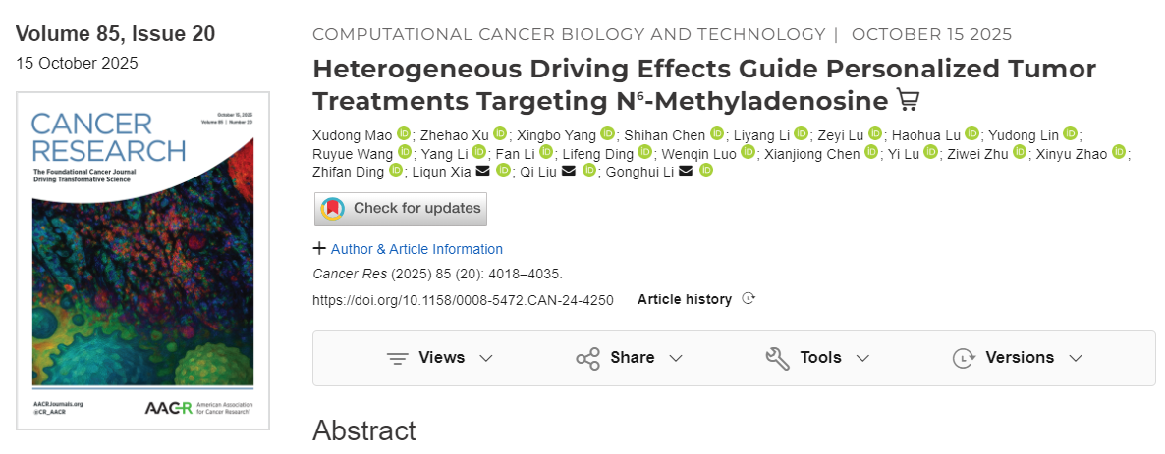Open the article DOI link
Image resolution: width=1165 pixels, height=454 pixels.
[x=463, y=300]
